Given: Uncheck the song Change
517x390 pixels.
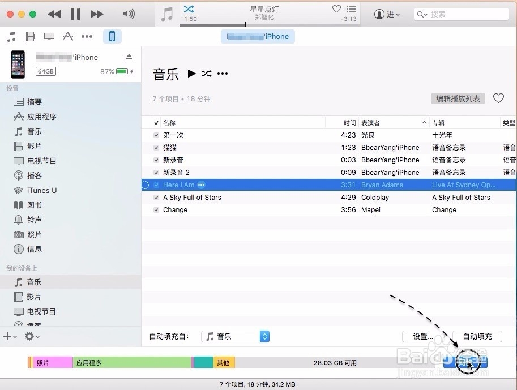Looking at the screenshot, I should click(156, 210).
